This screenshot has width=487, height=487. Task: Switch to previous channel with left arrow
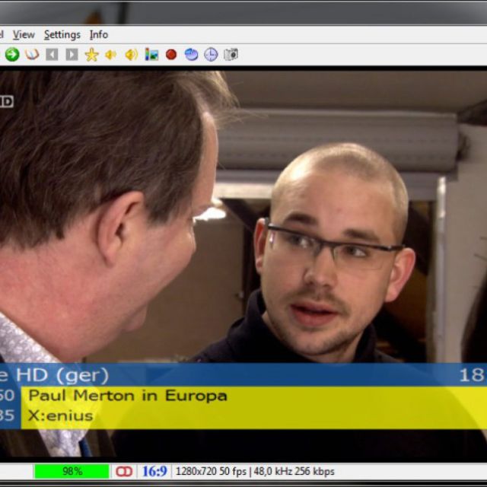pos(52,55)
